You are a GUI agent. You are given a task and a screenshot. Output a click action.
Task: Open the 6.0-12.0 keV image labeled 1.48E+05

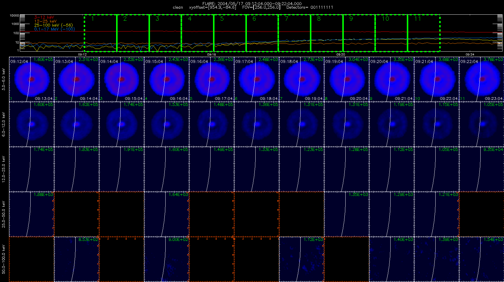pos(211,124)
